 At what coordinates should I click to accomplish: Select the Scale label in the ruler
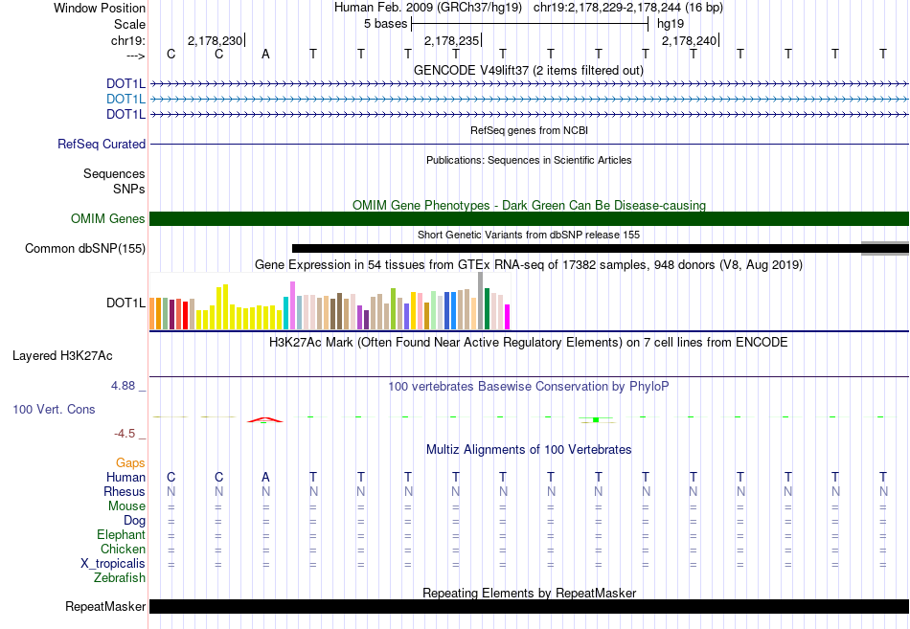129,24
